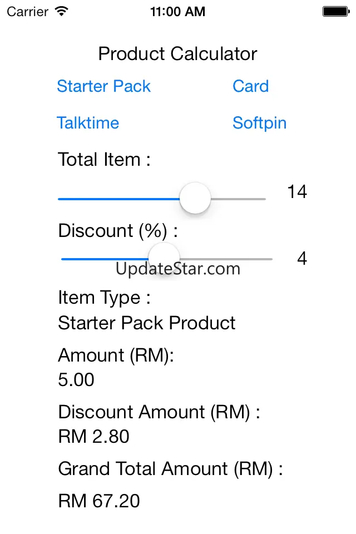Tap the battery icon in status bar
The height and width of the screenshot is (534, 356).
tap(335, 11)
